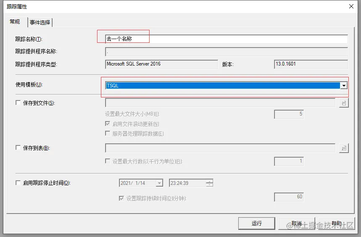Screen dimensions: 361x237
Task: Open the 2021/1/14 date dropdown
Action: pos(159,183)
